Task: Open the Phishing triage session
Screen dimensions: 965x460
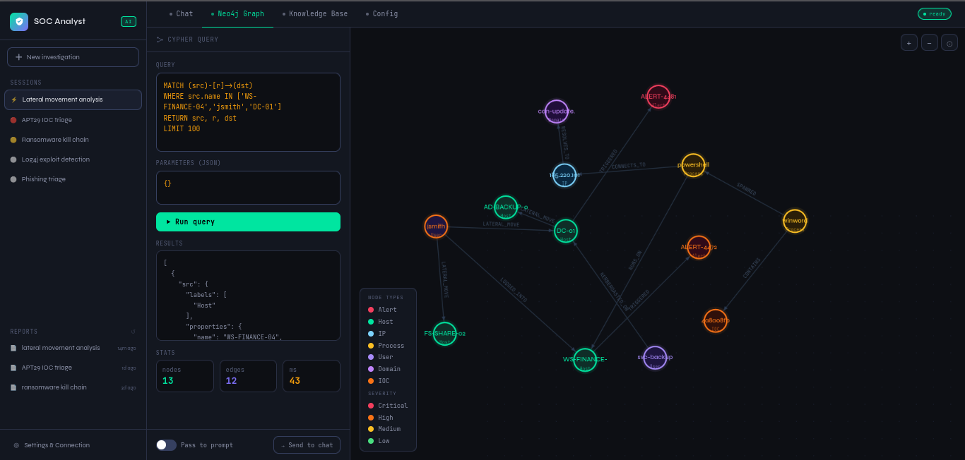Action: 73,179
